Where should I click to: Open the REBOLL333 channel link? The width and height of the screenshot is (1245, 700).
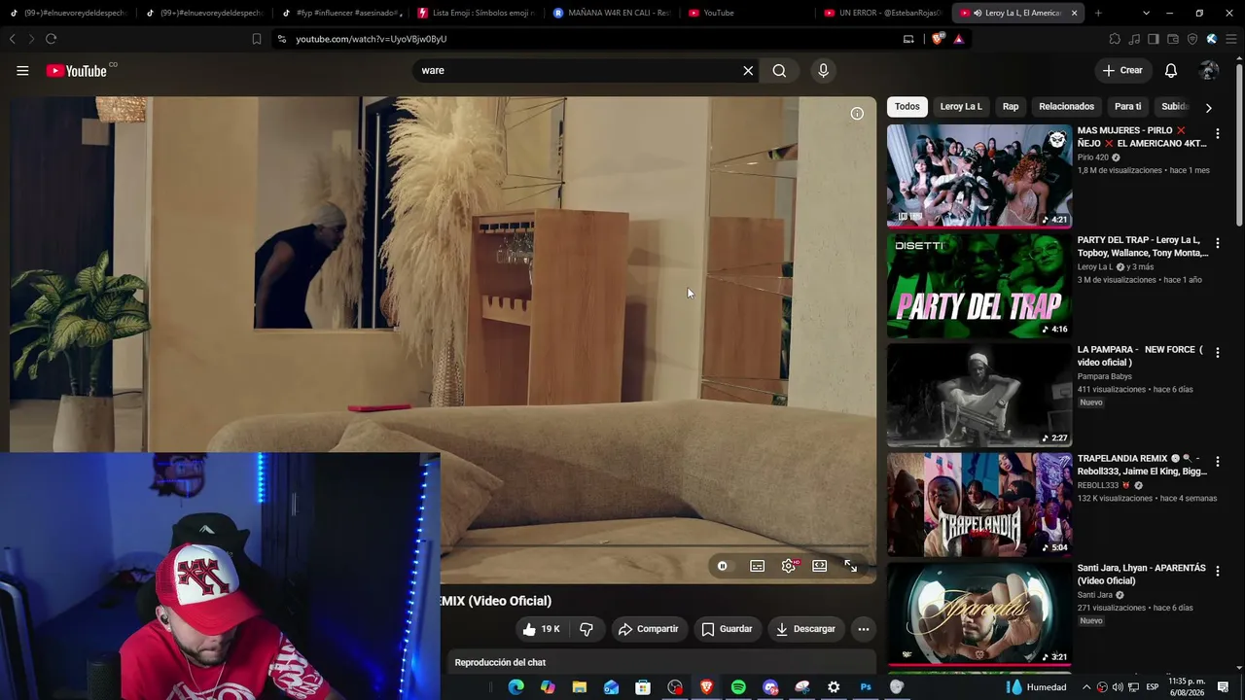pyautogui.click(x=1099, y=485)
